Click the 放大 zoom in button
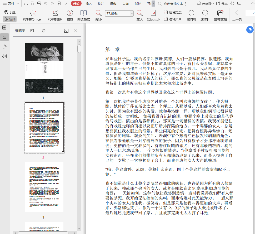The image size is (255, 234). click(139, 16)
